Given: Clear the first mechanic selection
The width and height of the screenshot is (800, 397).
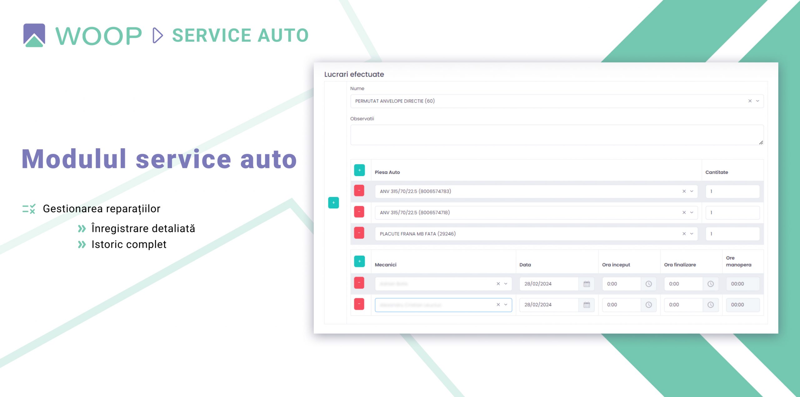Looking at the screenshot, I should click(x=498, y=284).
